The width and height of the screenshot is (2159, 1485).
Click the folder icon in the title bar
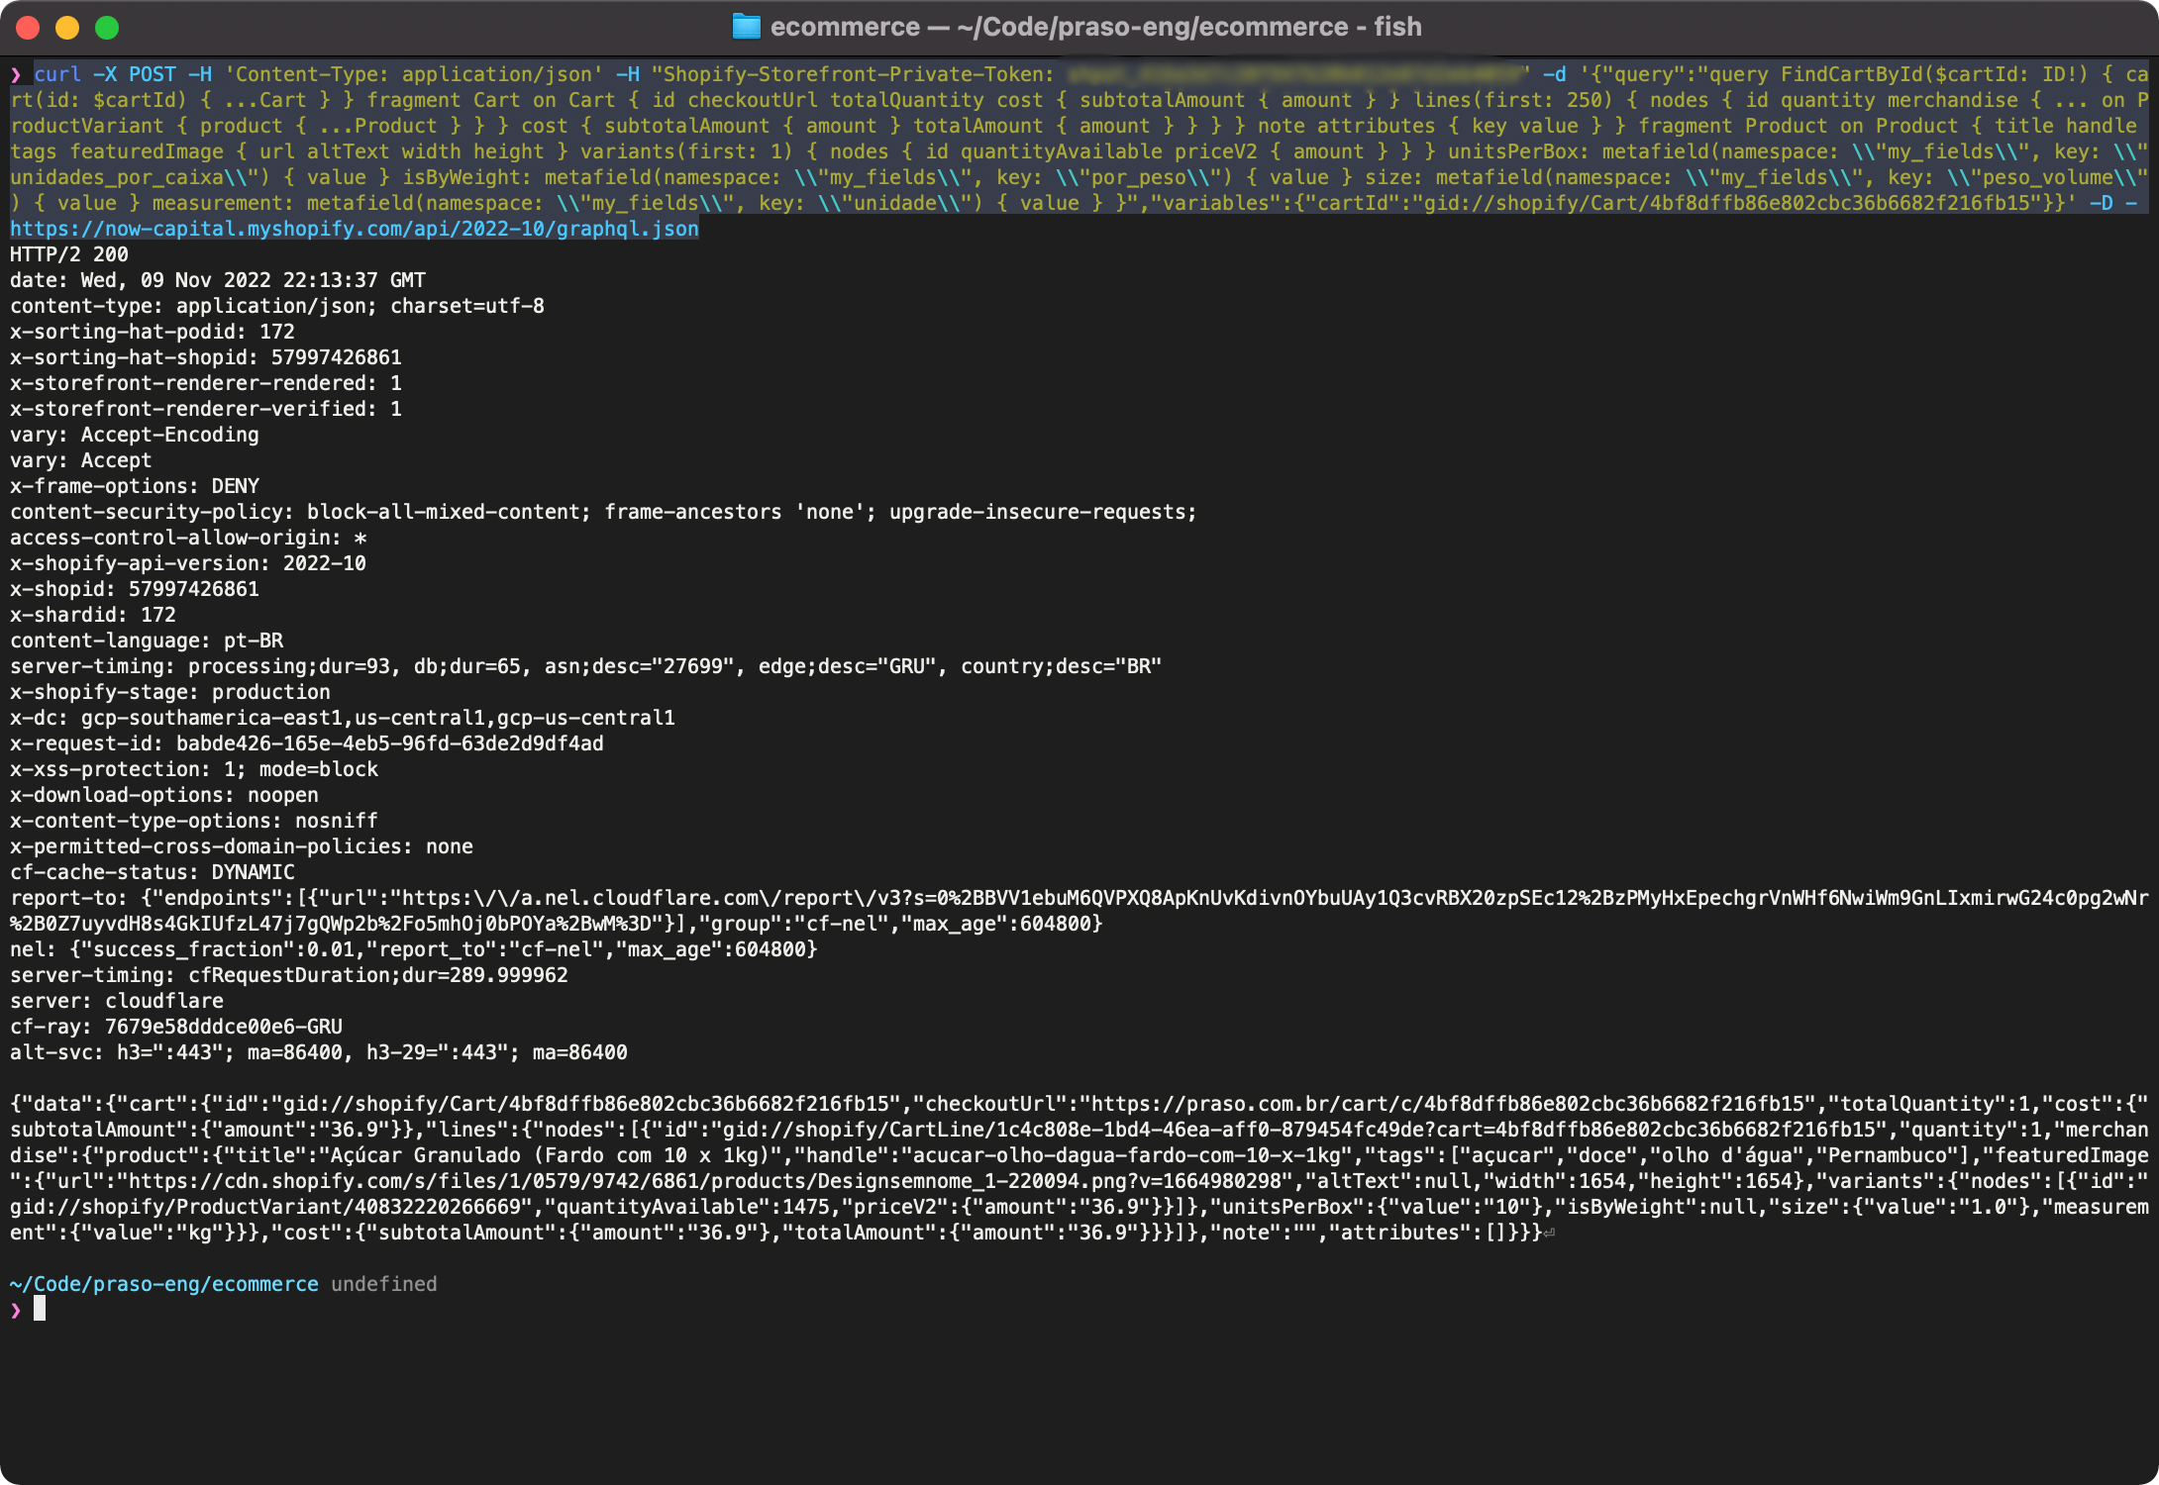[748, 27]
